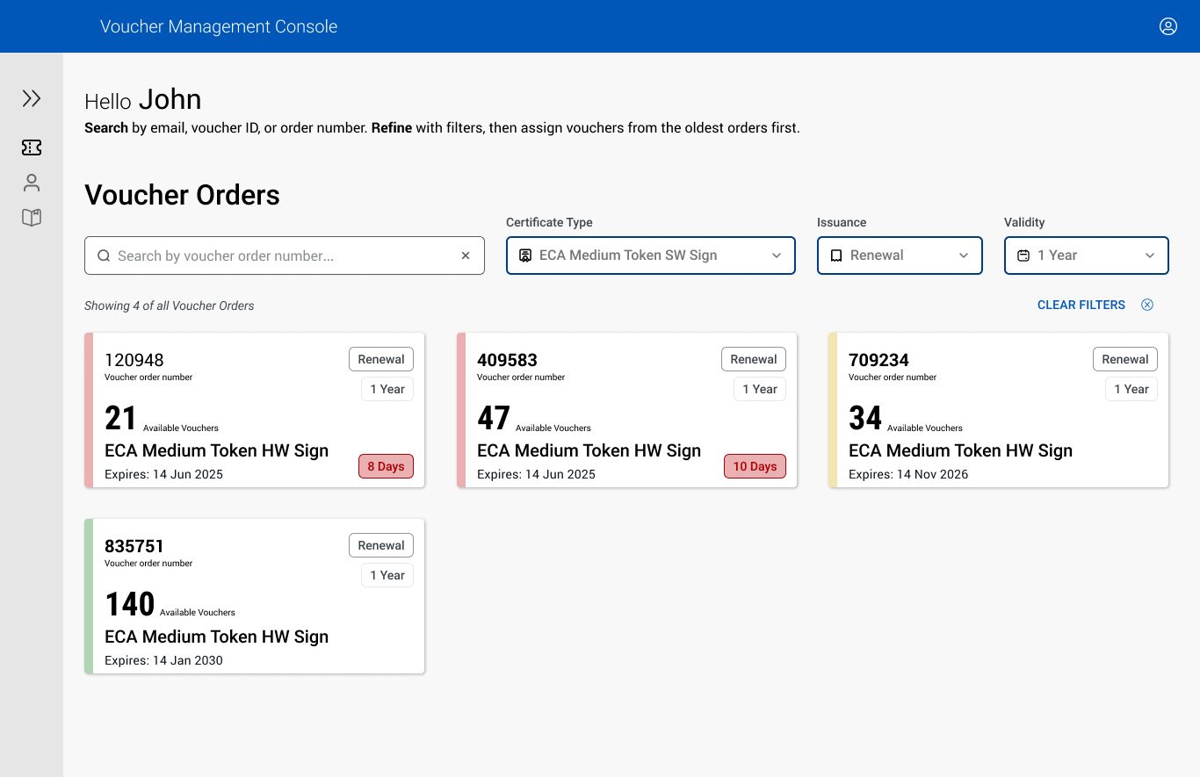Viewport: 1200px width, 777px height.
Task: Open voucher order 409583 card
Action: click(627, 410)
